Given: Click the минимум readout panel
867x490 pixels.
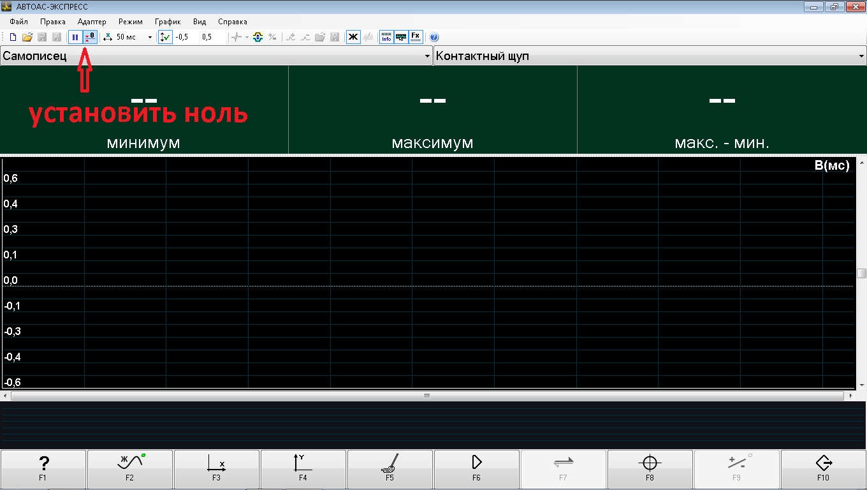Looking at the screenshot, I should [x=144, y=109].
